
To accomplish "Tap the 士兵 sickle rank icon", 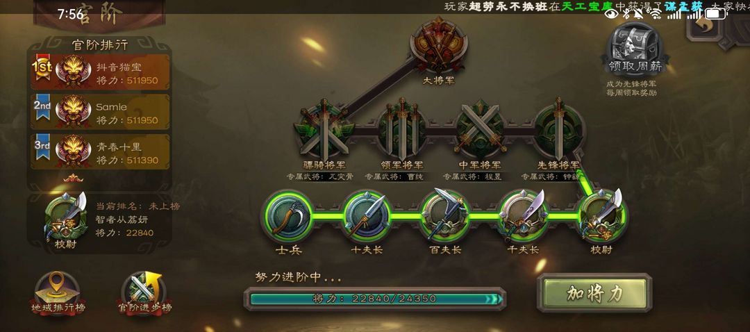I will point(288,216).
